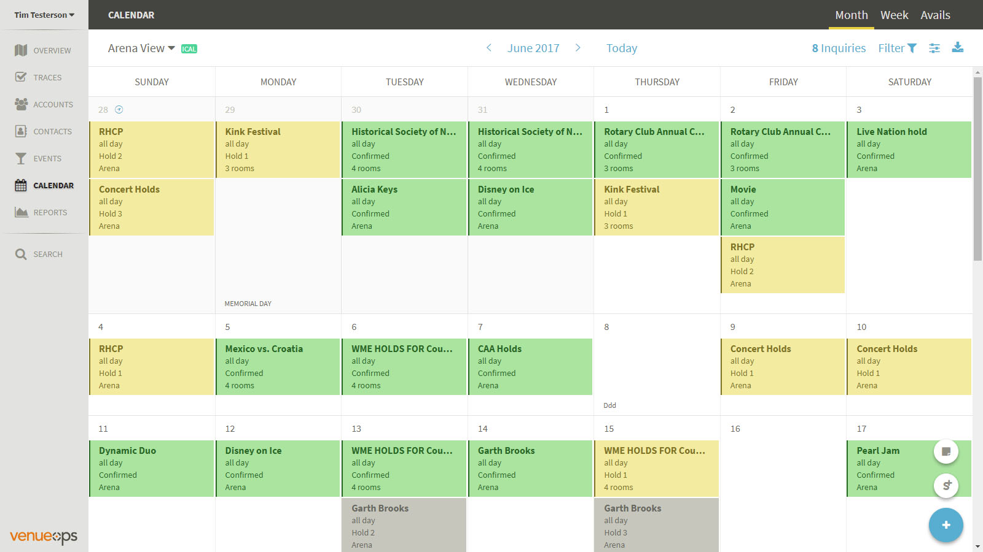The height and width of the screenshot is (552, 983).
Task: Click the green iCal badge
Action: point(189,49)
